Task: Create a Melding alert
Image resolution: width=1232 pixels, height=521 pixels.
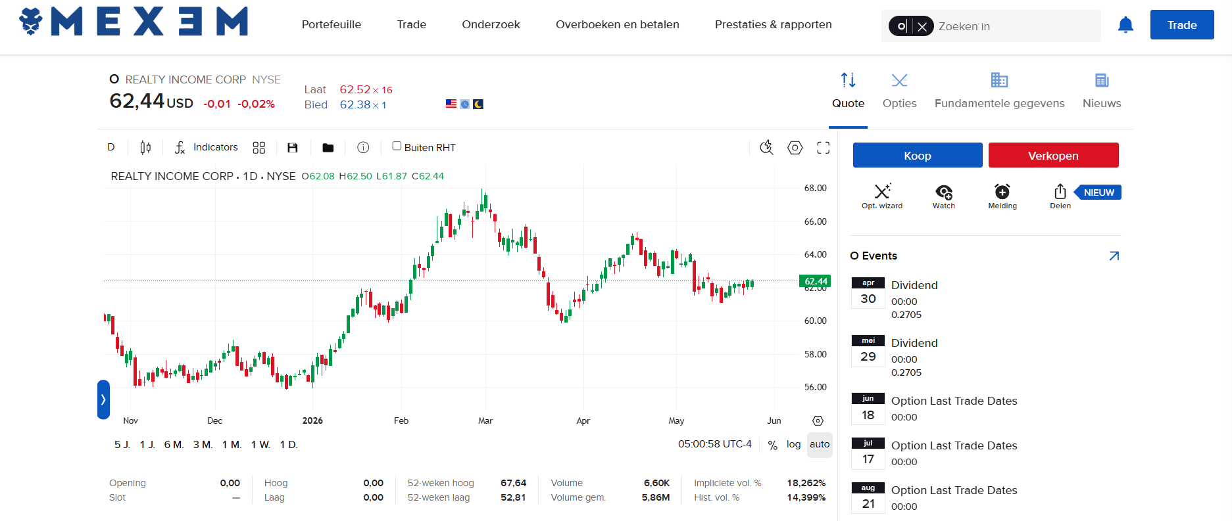Action: [x=1002, y=196]
